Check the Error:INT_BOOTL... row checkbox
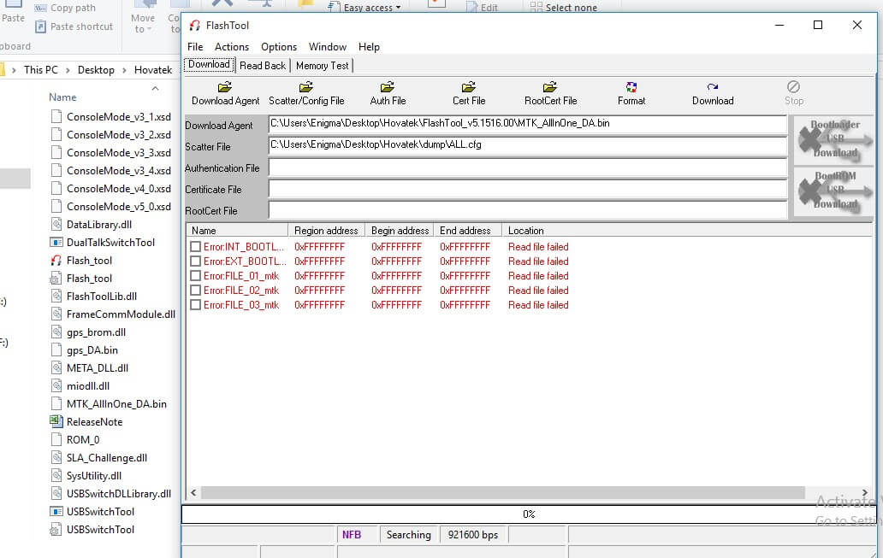Screen dimensions: 883x558 (195, 246)
